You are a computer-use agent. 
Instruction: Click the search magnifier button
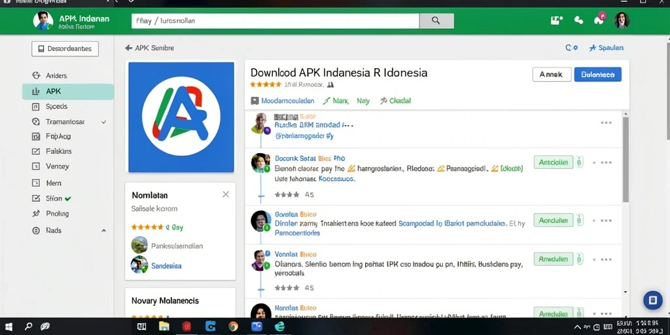coord(436,21)
